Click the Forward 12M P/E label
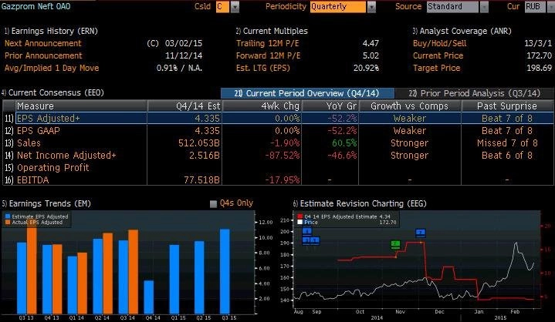This screenshot has height=322, width=555. coord(269,55)
